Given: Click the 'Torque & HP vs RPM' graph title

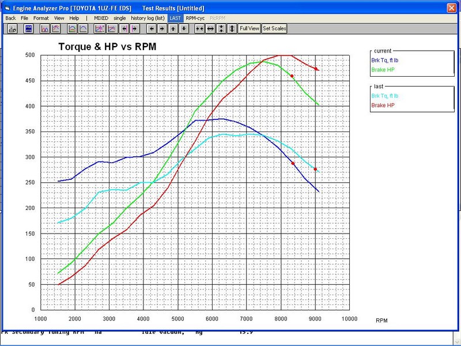Looking at the screenshot, I should tap(107, 47).
